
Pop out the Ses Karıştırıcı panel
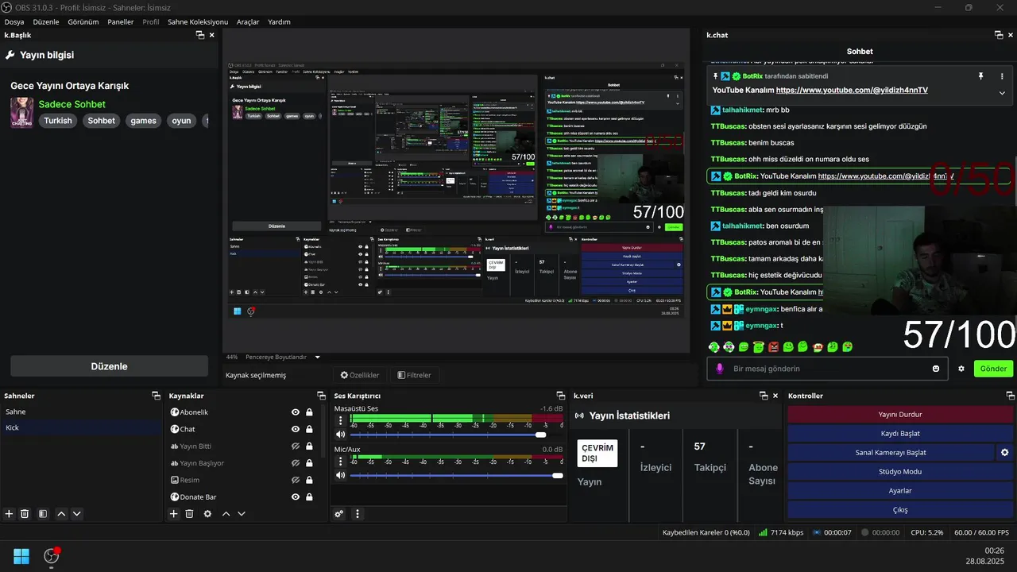coord(560,396)
